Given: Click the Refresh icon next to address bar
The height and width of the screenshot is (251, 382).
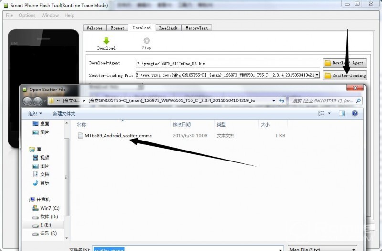Looking at the screenshot, I should (x=282, y=101).
